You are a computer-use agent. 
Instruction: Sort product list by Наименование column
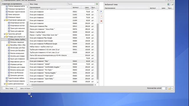[50, 7]
